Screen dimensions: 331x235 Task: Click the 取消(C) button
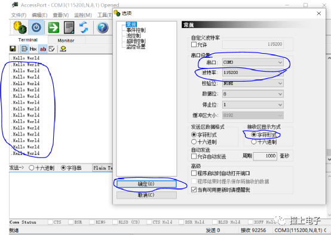[146, 195]
